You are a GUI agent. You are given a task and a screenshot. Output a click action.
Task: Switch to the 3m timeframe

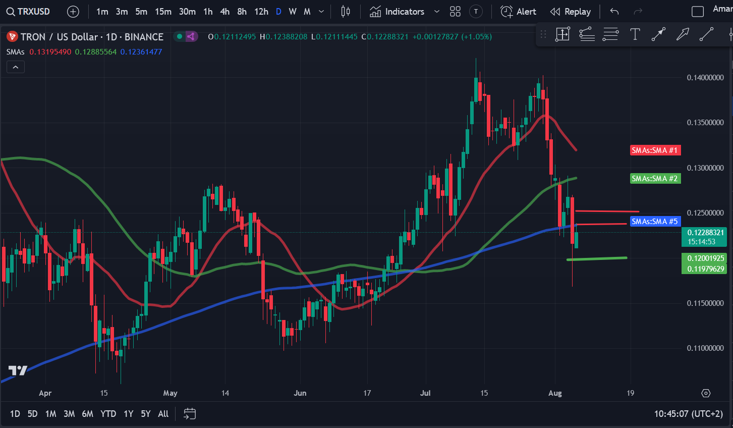tap(122, 12)
